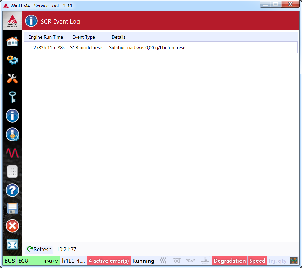Screen dimensions: 302x268
Task: Open the Home icon in sidebar
Action: pyautogui.click(x=12, y=41)
